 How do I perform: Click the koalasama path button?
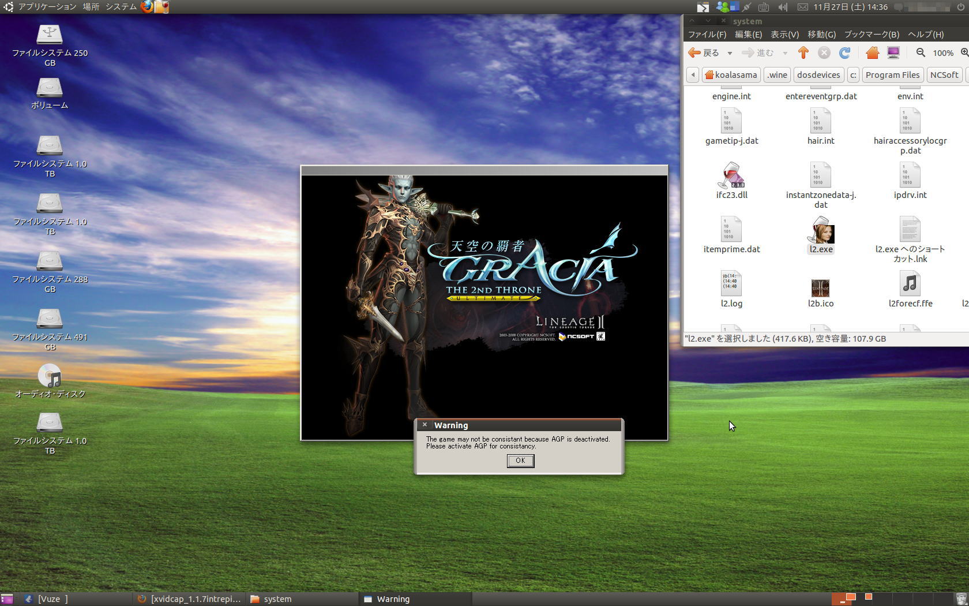coord(730,75)
